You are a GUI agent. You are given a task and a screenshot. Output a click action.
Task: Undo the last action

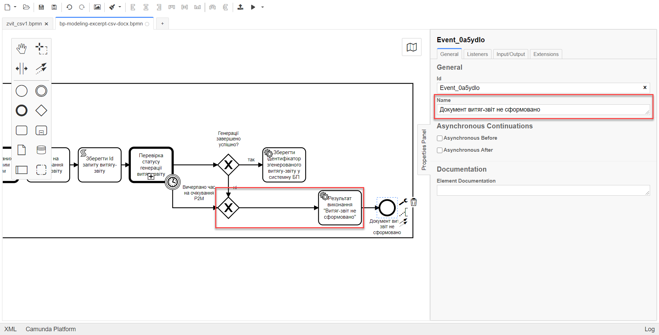tap(69, 7)
